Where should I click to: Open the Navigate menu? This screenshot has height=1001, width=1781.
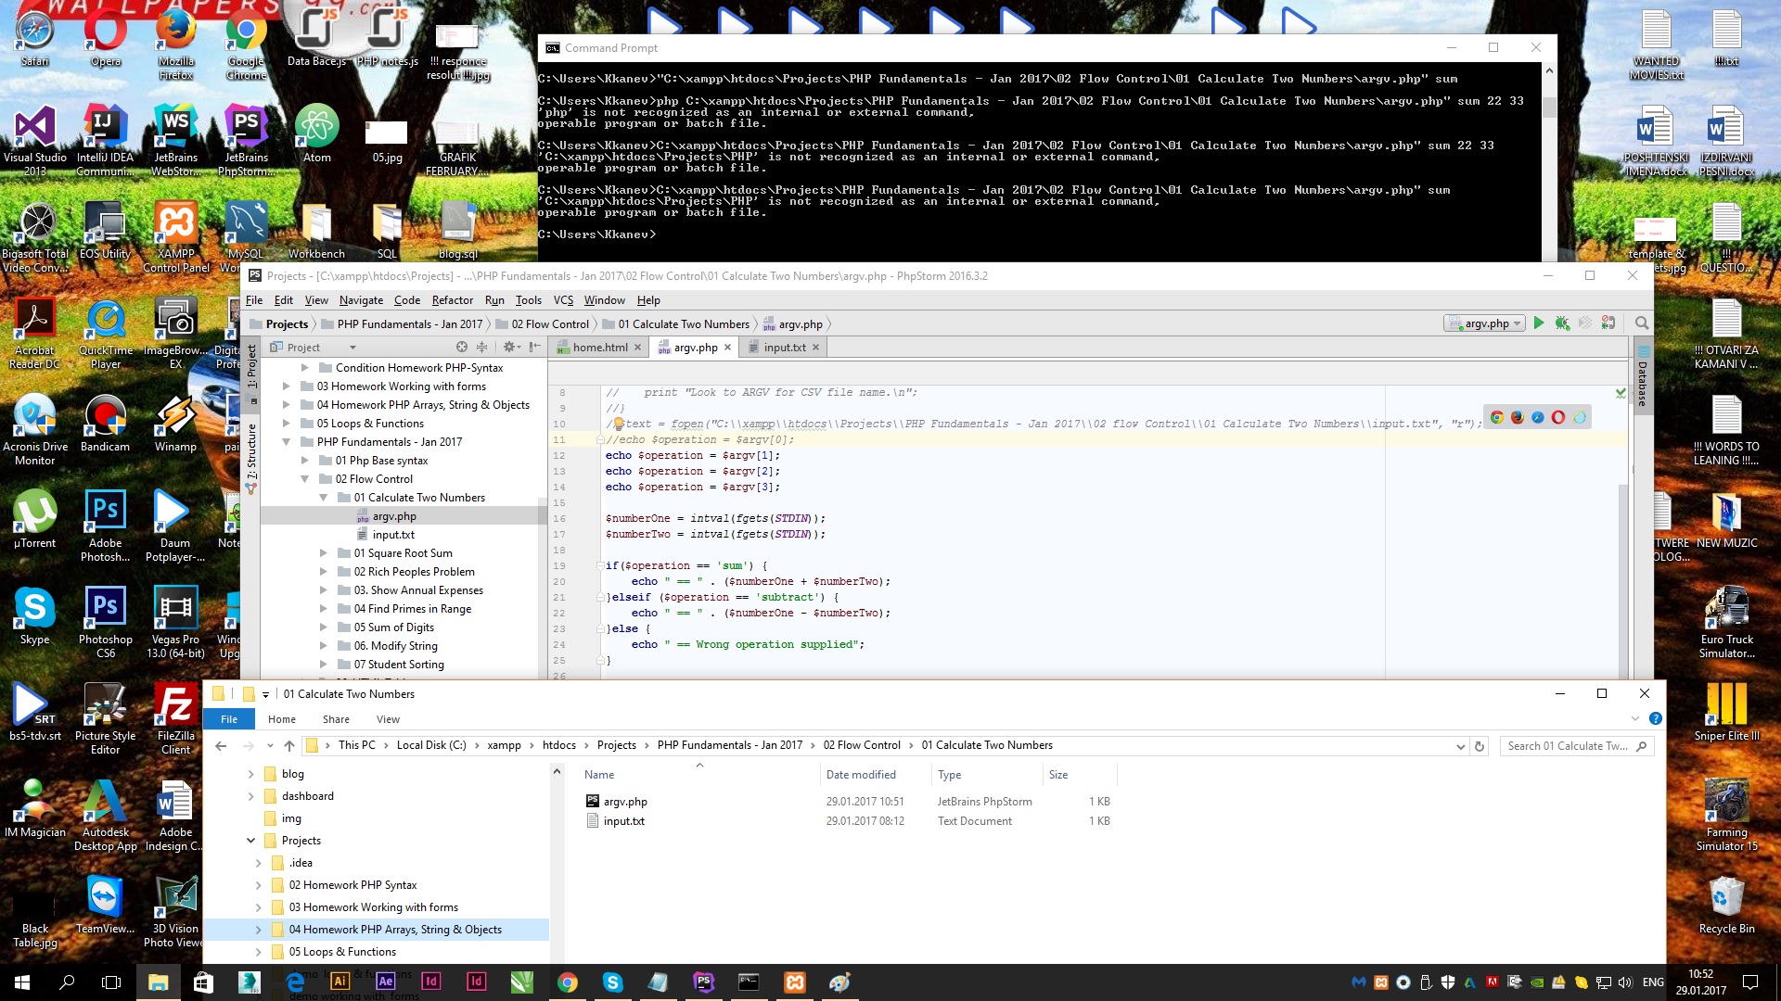tap(361, 300)
